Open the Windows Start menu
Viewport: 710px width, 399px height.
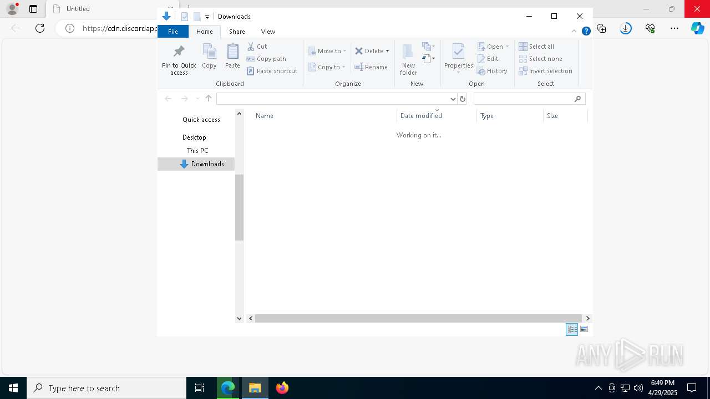[x=13, y=388]
